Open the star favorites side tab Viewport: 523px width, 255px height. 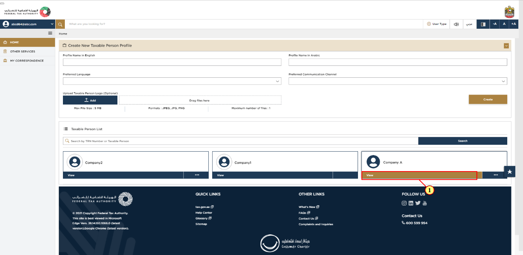coord(510,172)
